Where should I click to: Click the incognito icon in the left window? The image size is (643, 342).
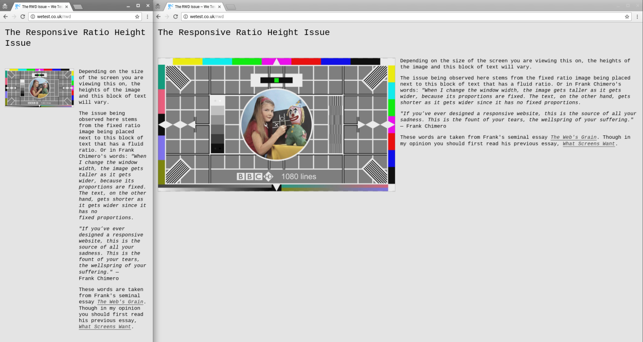(x=5, y=6)
